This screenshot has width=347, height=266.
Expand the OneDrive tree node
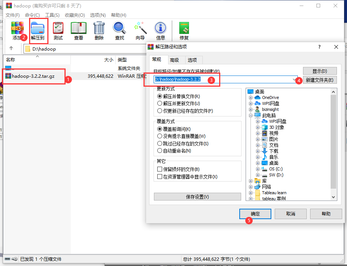[x=250, y=97]
